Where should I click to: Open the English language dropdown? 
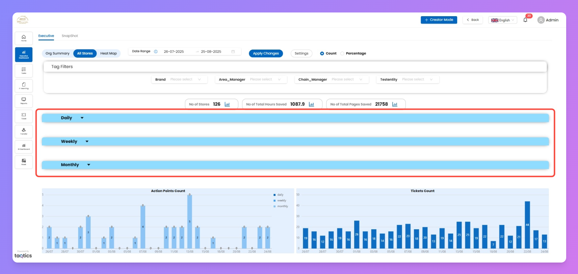coord(502,20)
